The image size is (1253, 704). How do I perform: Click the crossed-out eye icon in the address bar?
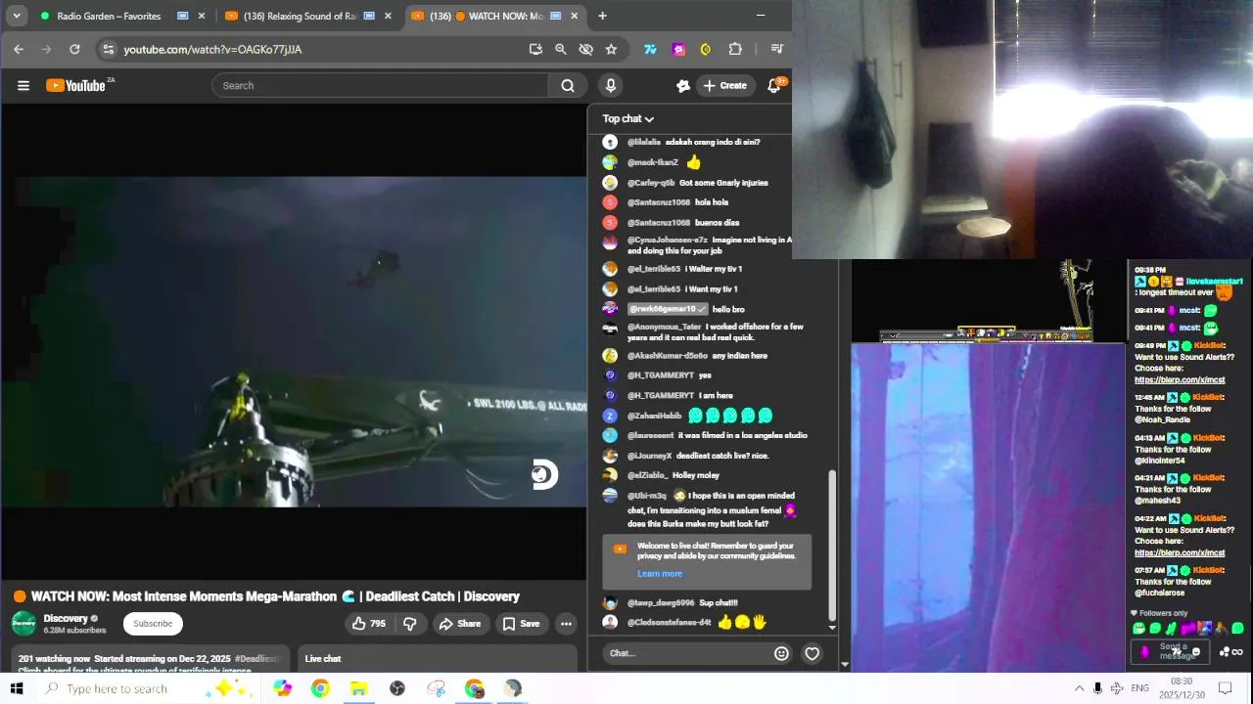click(x=586, y=49)
